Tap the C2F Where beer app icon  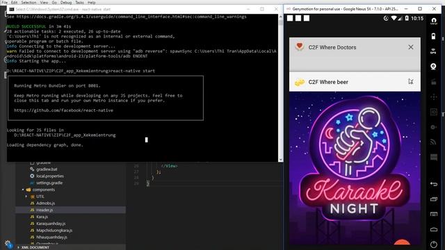tap(299, 82)
